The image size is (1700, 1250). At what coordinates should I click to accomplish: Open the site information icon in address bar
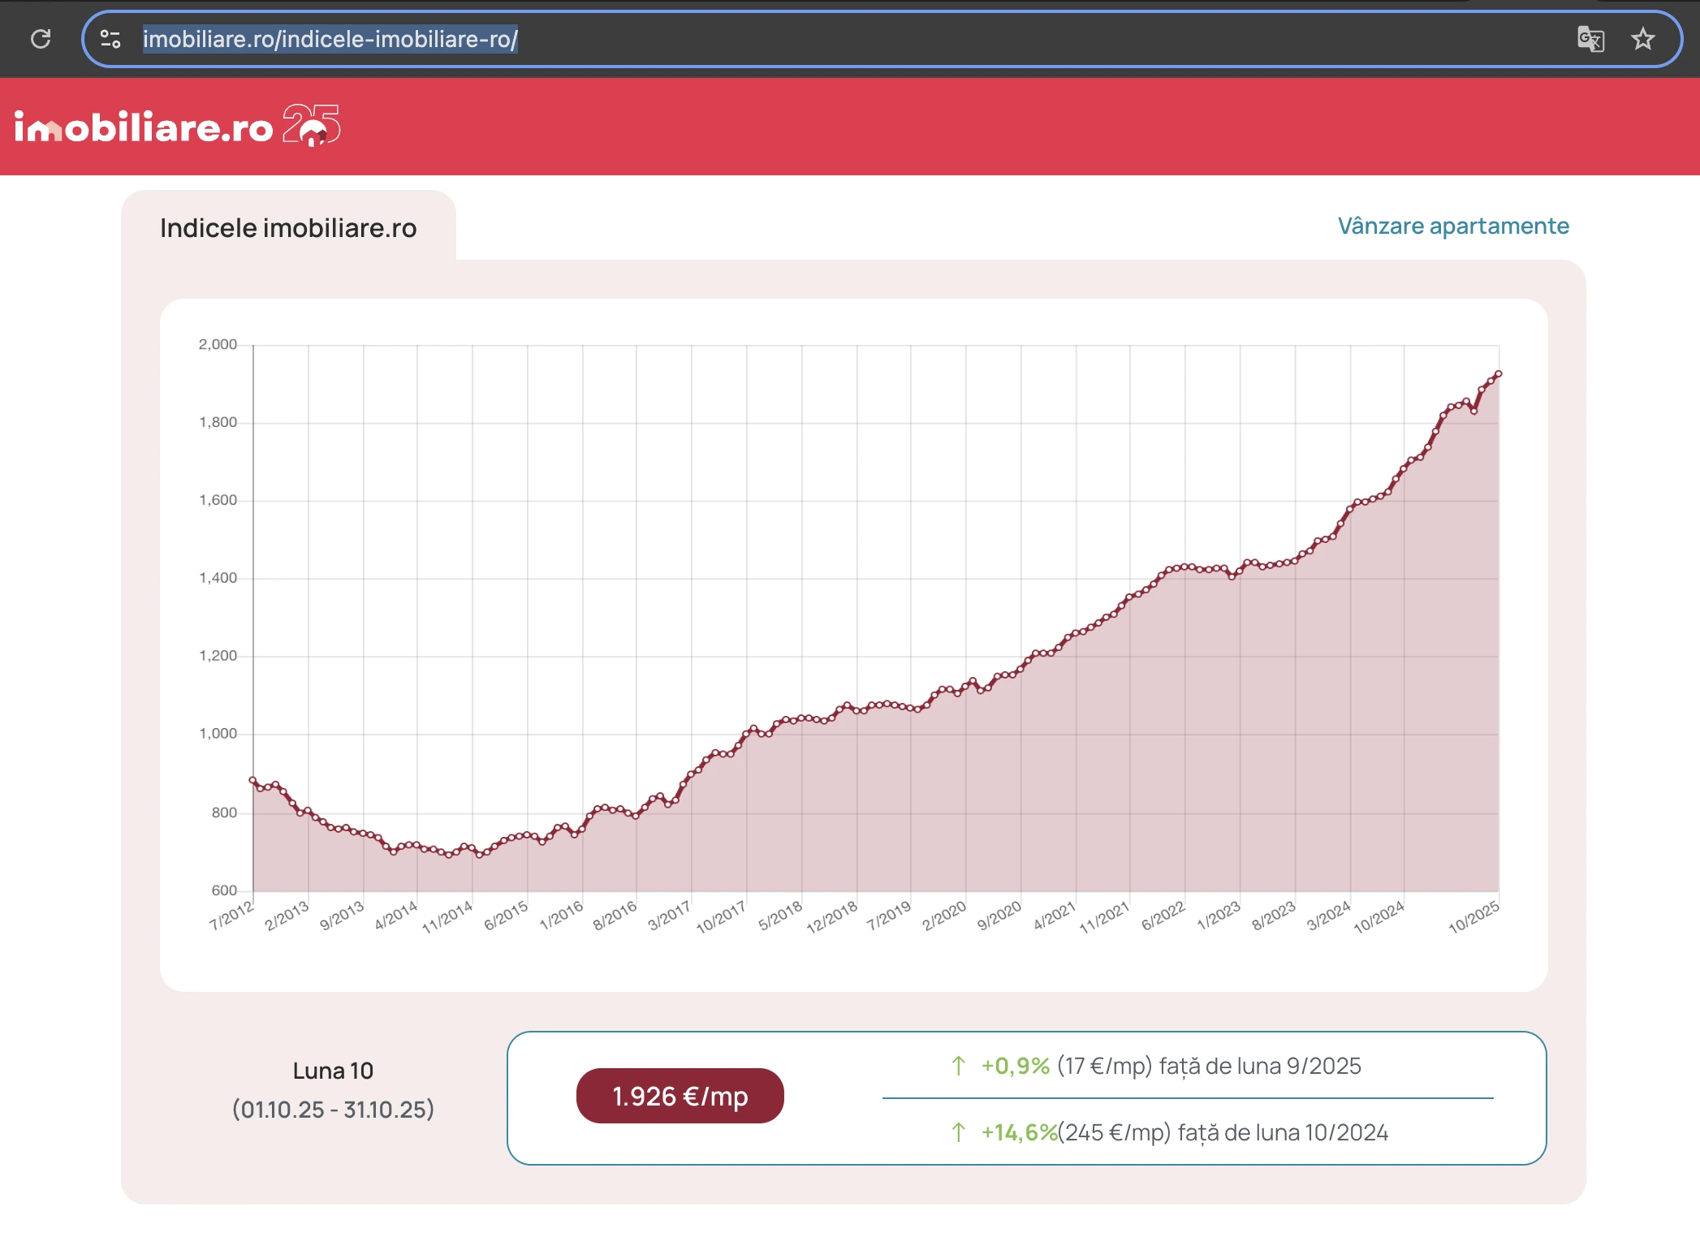click(110, 39)
